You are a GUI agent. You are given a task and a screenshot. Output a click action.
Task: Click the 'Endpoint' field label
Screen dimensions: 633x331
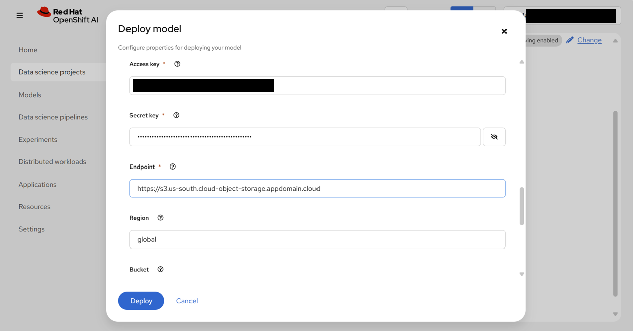(x=142, y=167)
